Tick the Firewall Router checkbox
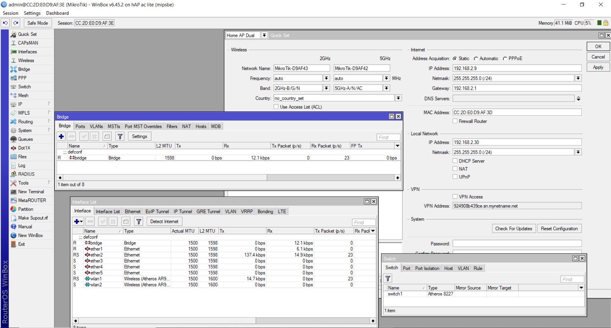 (x=455, y=121)
